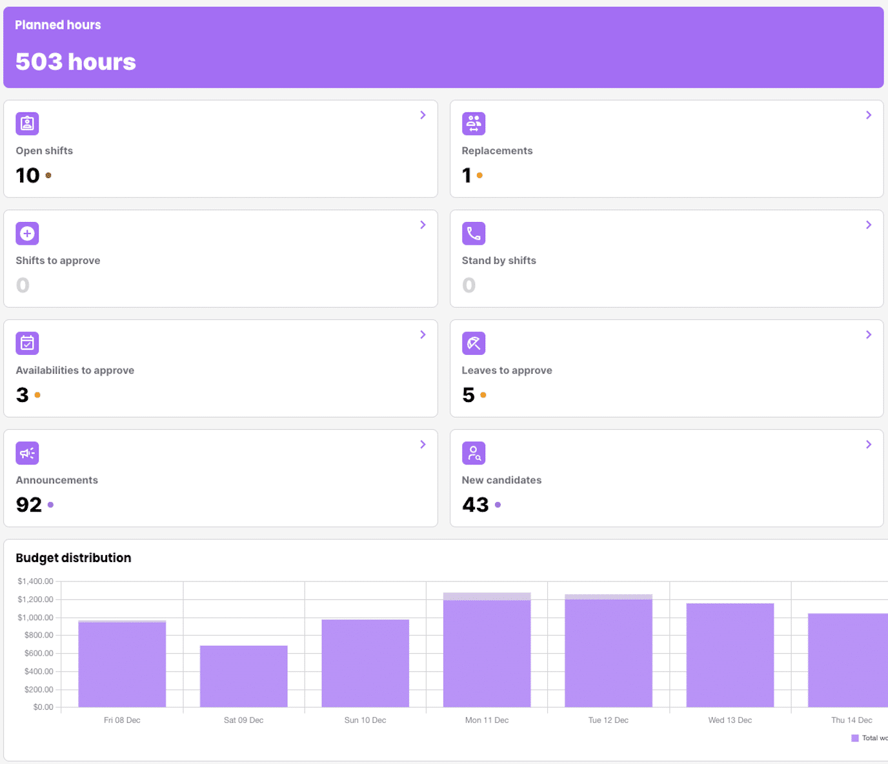Open the New candidates count 43
The width and height of the screenshot is (888, 764).
point(476,505)
